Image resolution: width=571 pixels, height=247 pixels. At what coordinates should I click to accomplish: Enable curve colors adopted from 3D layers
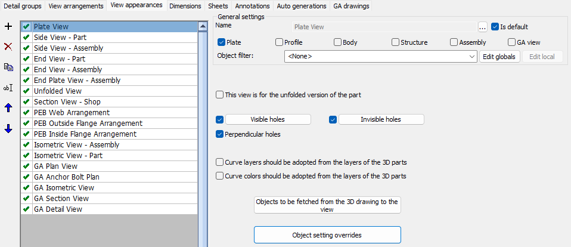[220, 176]
